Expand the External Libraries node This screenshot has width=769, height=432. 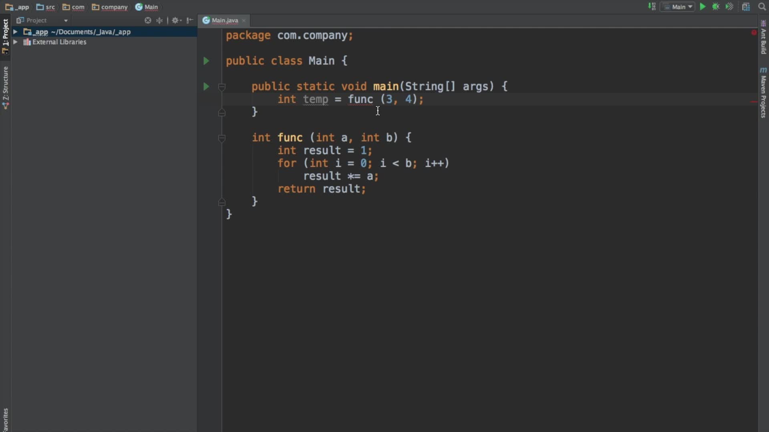click(x=15, y=42)
